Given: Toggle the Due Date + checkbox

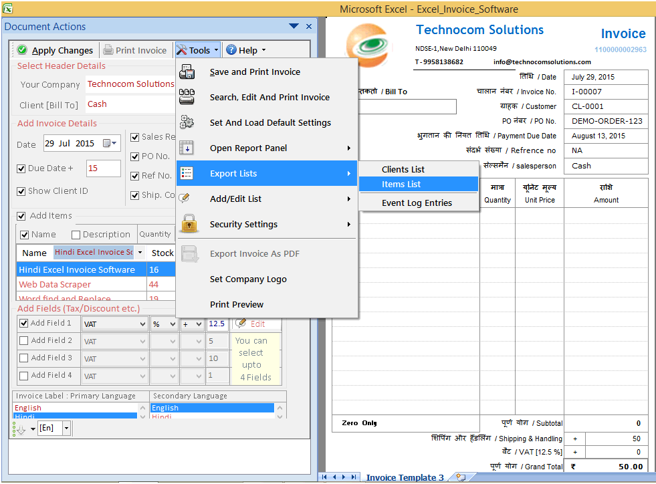Looking at the screenshot, I should coord(21,168).
